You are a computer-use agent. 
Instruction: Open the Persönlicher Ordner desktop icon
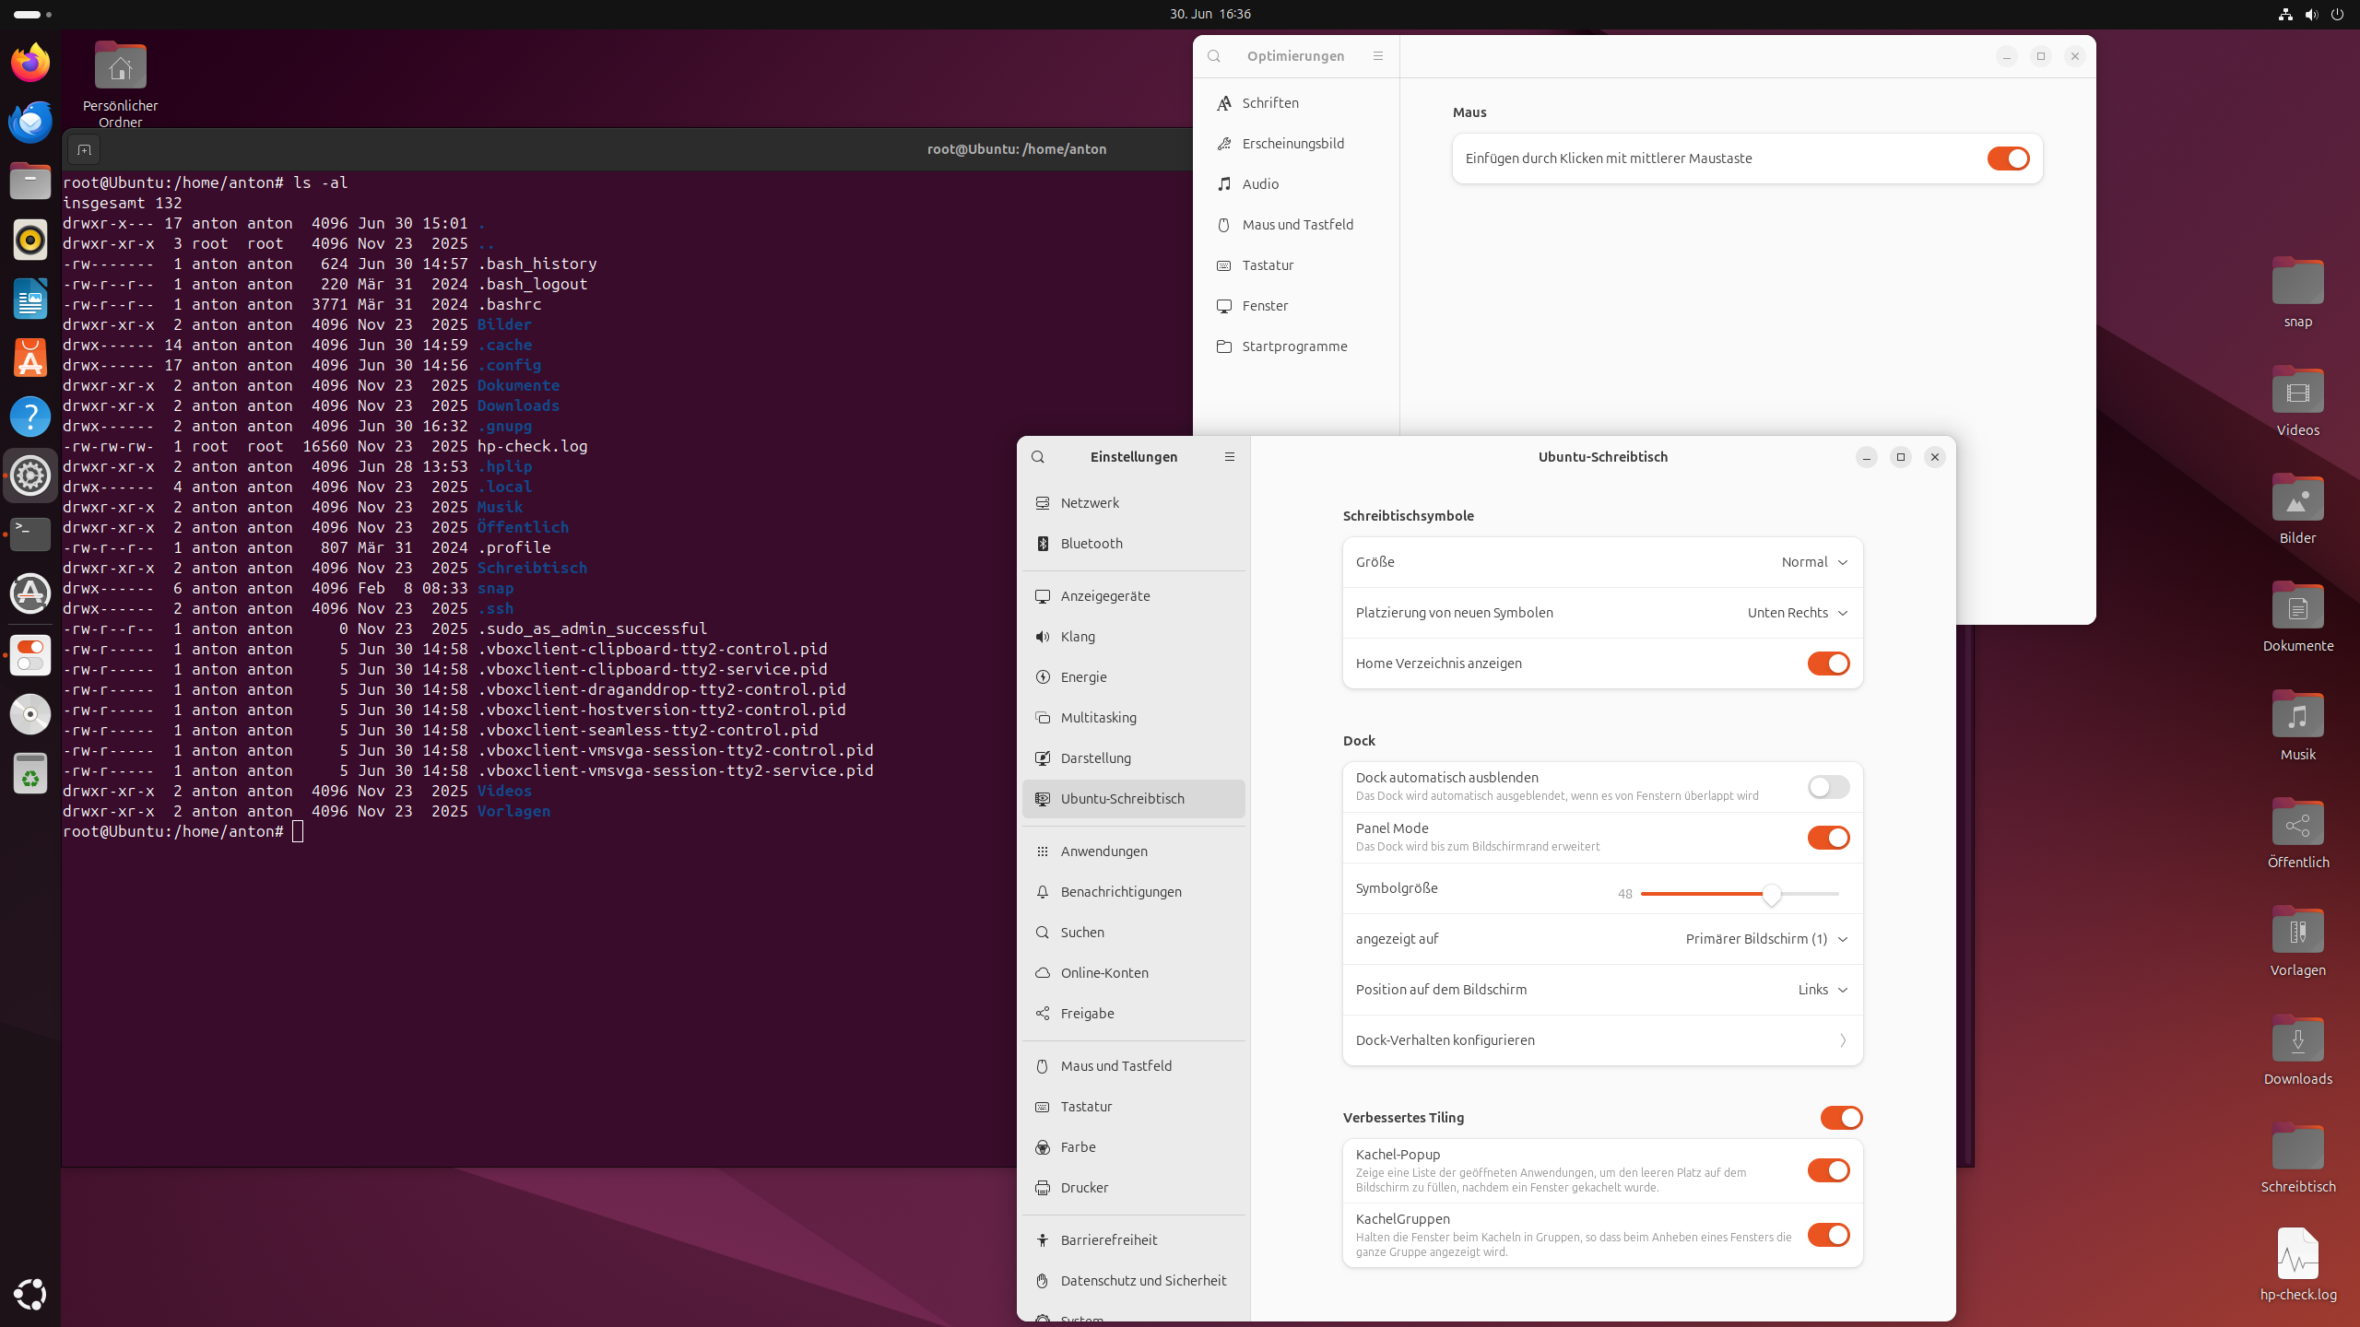coord(120,85)
